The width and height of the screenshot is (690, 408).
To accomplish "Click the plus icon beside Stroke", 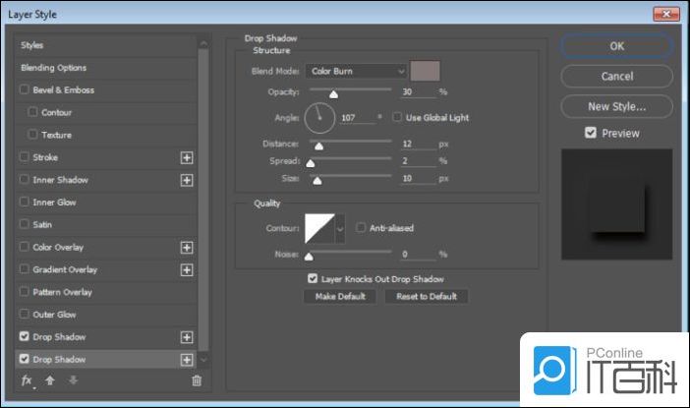I will tap(187, 157).
